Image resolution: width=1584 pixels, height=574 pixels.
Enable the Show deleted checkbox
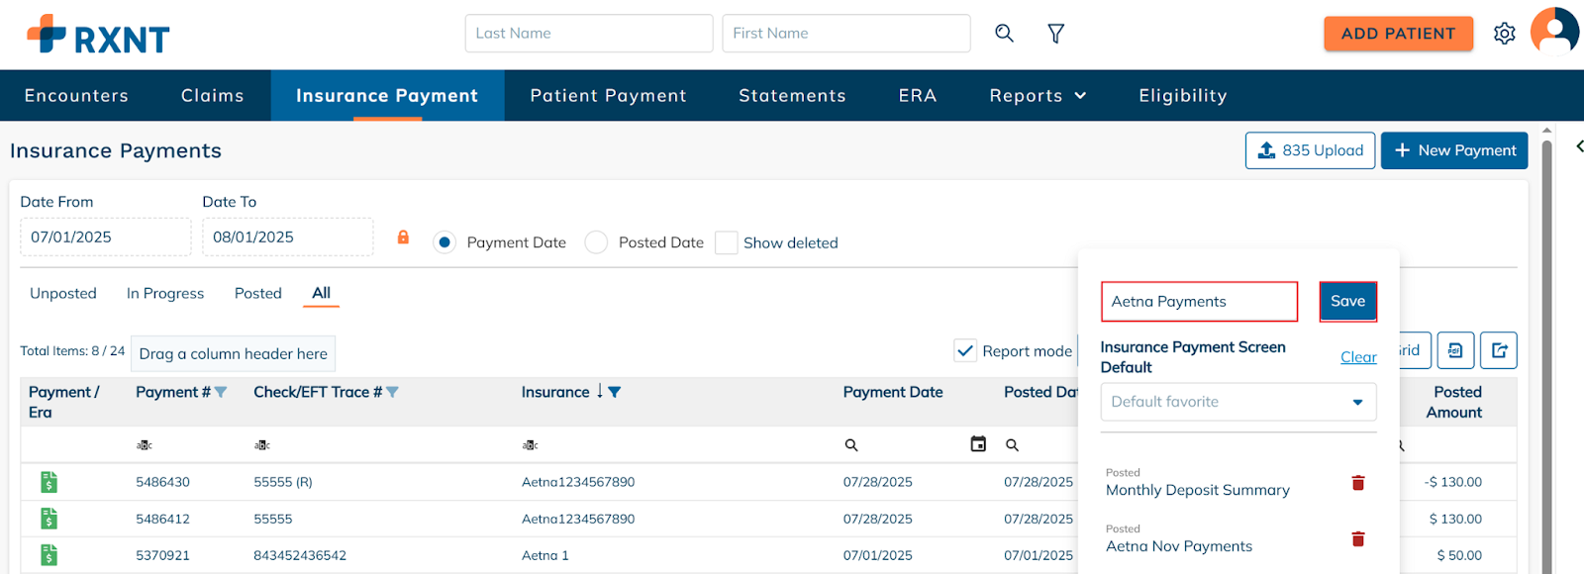click(727, 242)
